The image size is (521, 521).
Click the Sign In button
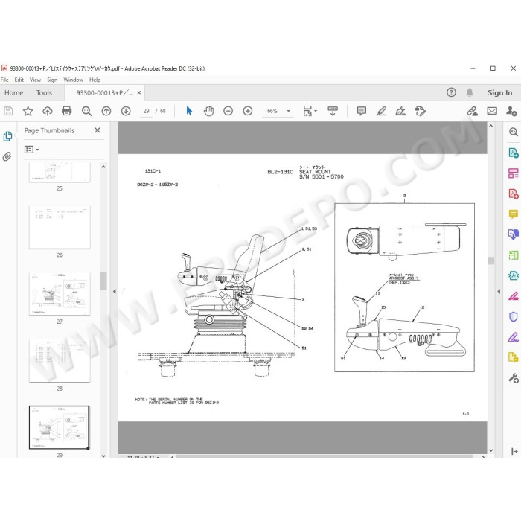(x=499, y=93)
